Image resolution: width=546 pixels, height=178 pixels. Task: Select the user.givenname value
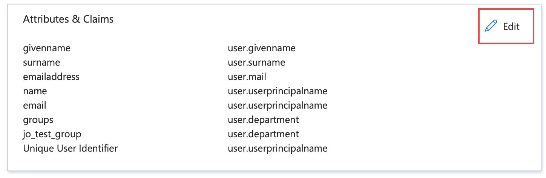point(262,48)
